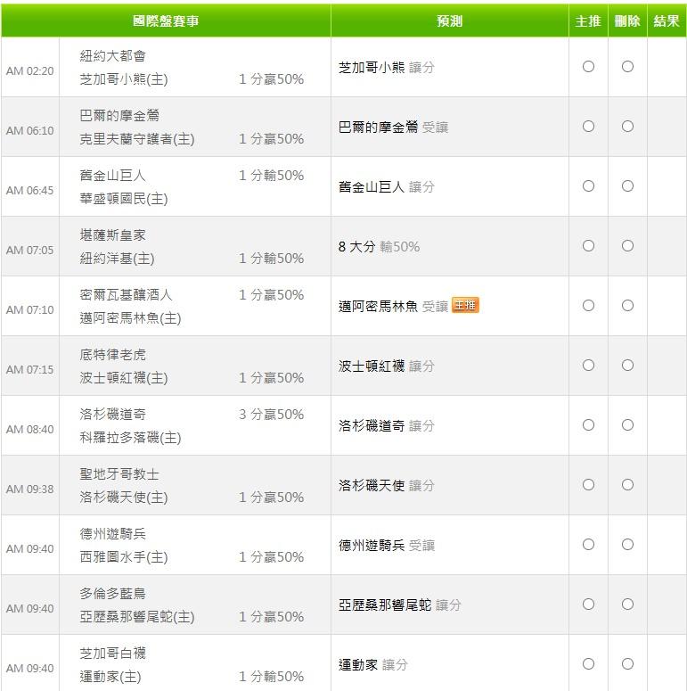Image resolution: width=687 pixels, height=691 pixels.
Task: Select 主推 radio for 芝加哥白襪 row
Action: coord(588,663)
